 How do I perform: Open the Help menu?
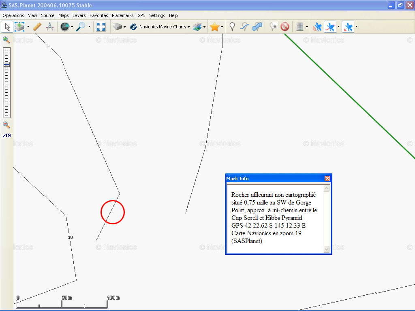point(173,15)
